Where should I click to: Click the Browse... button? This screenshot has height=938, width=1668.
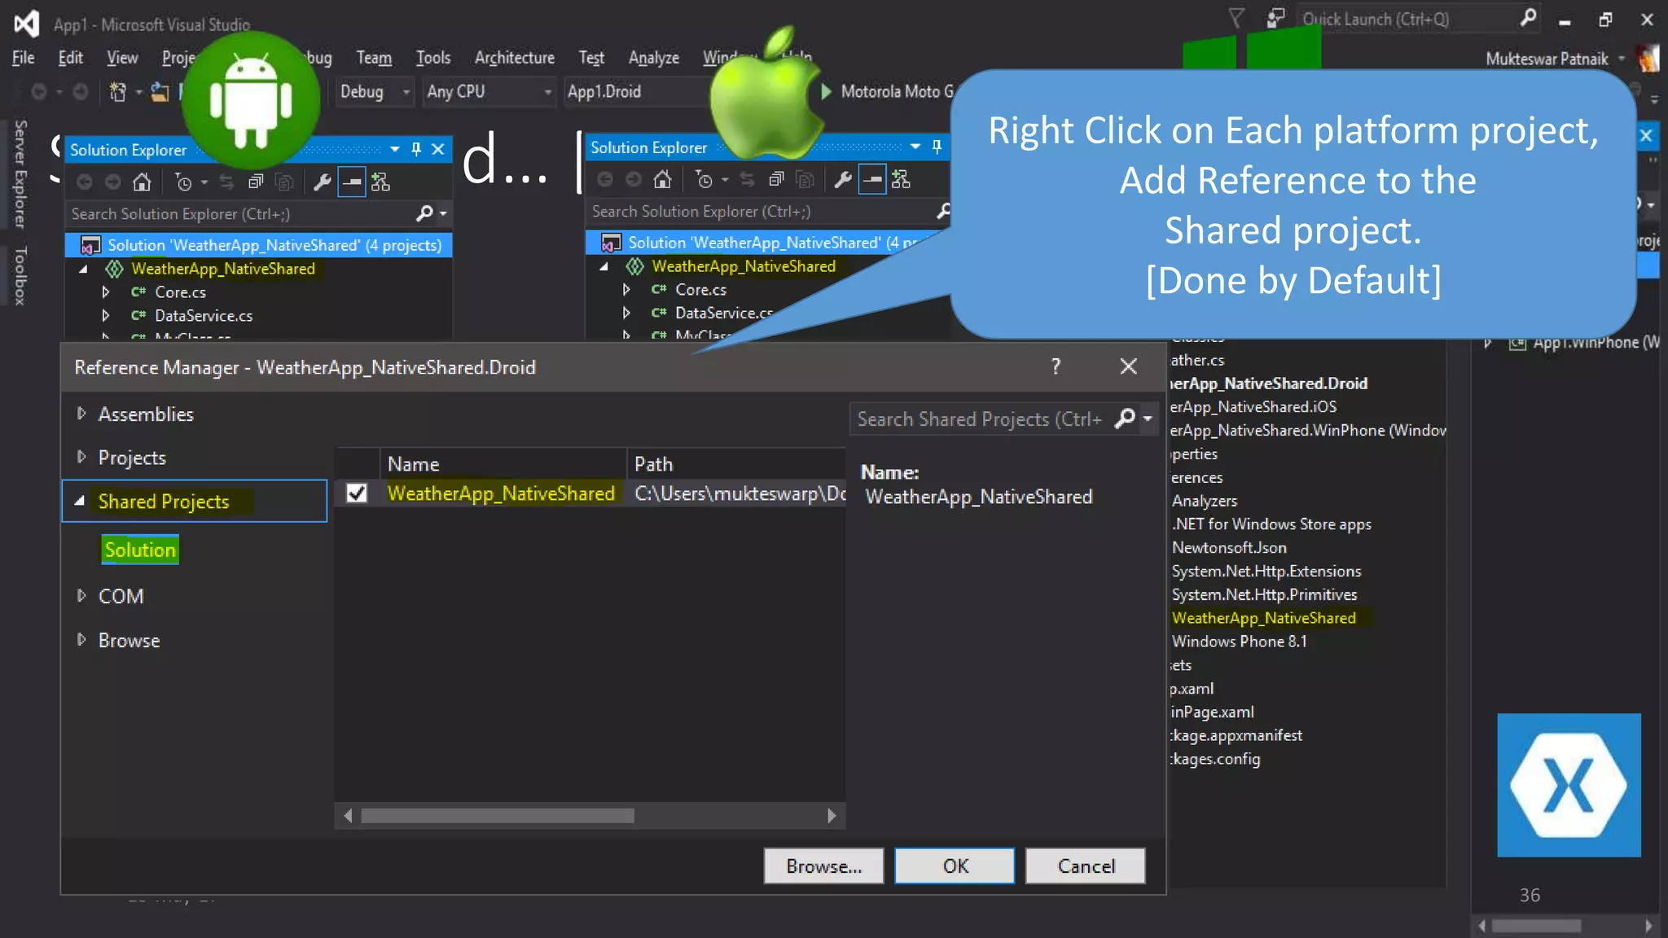click(x=824, y=866)
